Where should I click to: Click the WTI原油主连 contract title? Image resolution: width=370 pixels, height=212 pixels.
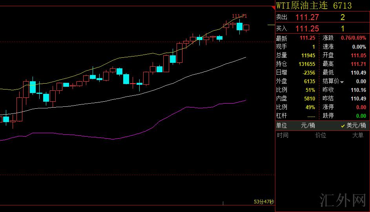click(x=302, y=5)
